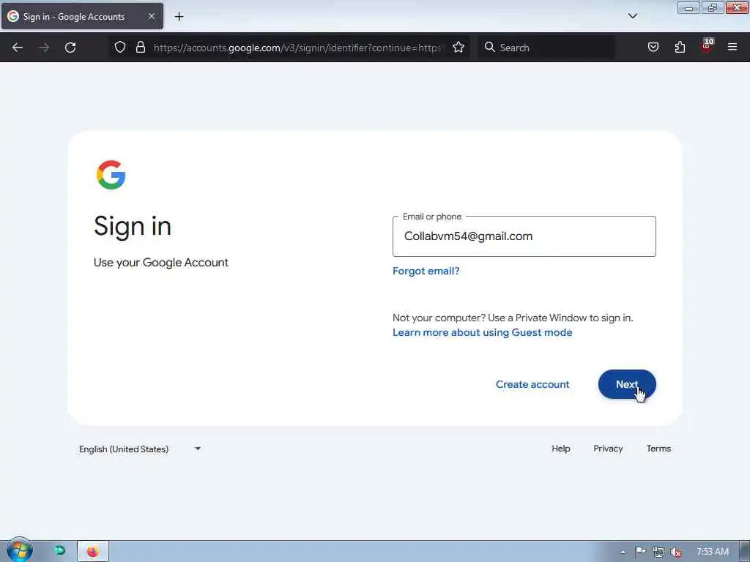Open the Windows Start menu orb
Screen dimensions: 750x562
(20, 550)
